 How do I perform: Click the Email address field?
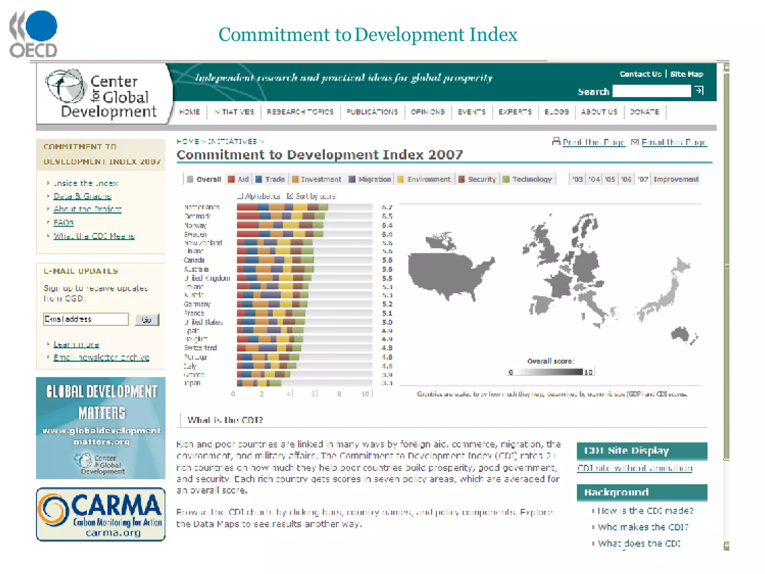[x=86, y=319]
